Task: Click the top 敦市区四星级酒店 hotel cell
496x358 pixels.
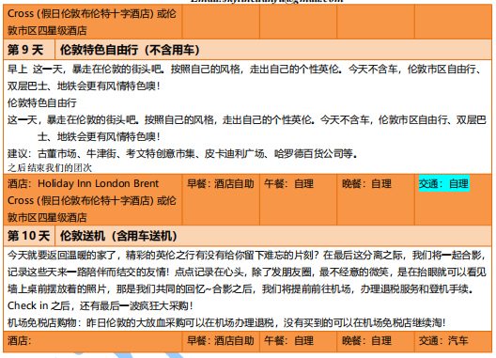Action: point(93,23)
